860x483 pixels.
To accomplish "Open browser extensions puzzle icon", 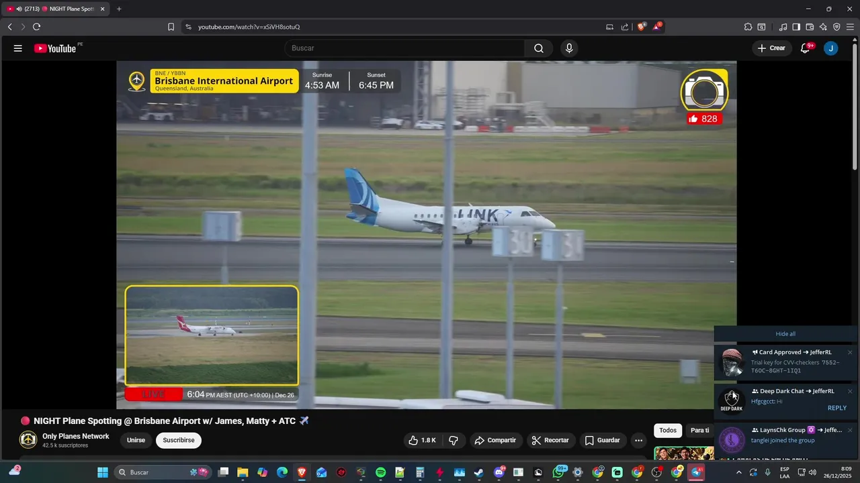I will pos(748,27).
